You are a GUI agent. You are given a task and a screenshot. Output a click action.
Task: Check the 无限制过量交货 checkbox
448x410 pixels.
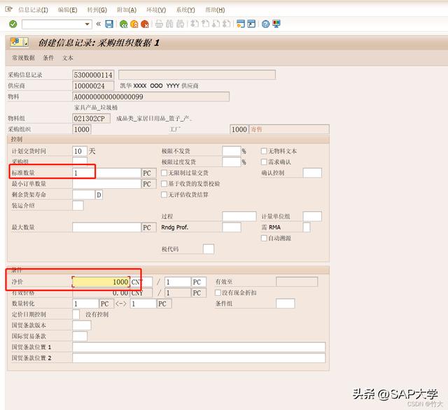point(164,173)
